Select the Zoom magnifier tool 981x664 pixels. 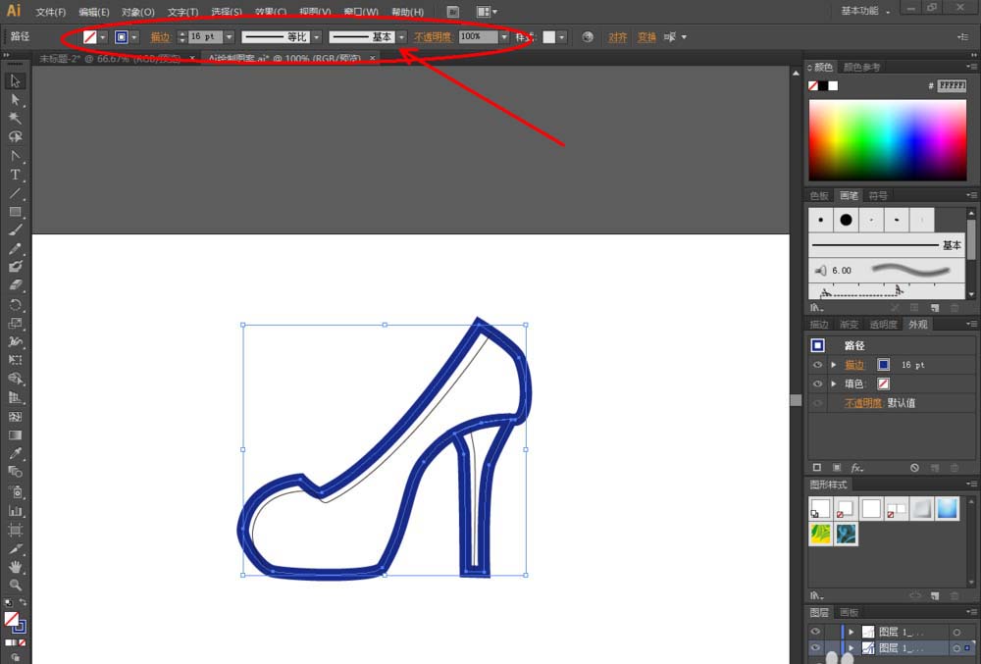point(15,586)
